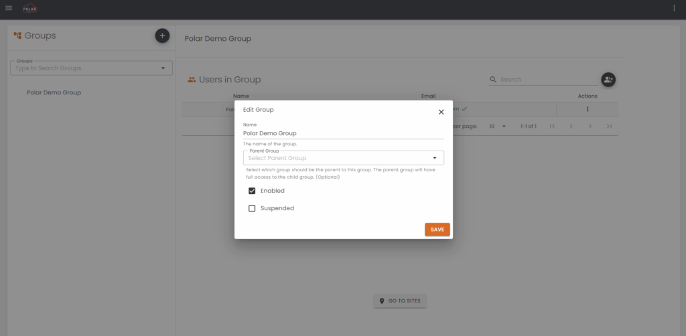This screenshot has height=336, width=686.
Task: Save the group changes
Action: pos(437,230)
